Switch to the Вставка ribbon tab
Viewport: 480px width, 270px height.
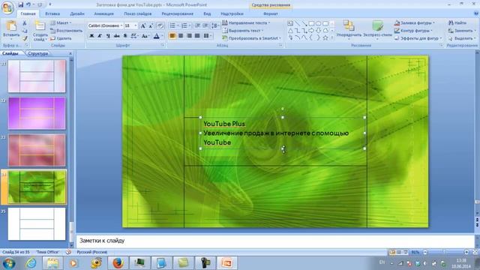coord(52,13)
